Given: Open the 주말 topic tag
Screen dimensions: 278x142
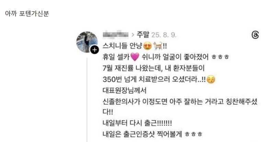Looking at the screenshot, I should pyautogui.click(x=143, y=35).
